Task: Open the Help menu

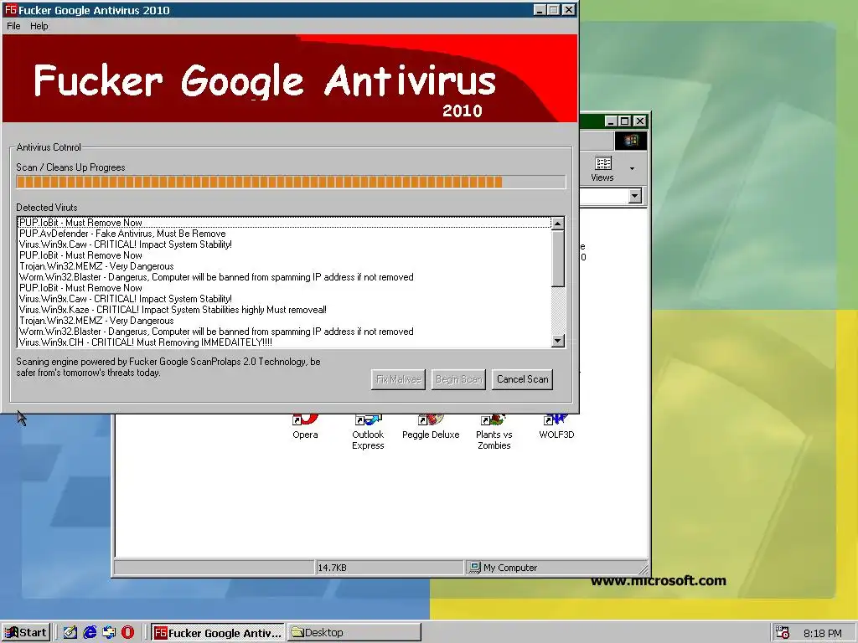Action: click(39, 26)
